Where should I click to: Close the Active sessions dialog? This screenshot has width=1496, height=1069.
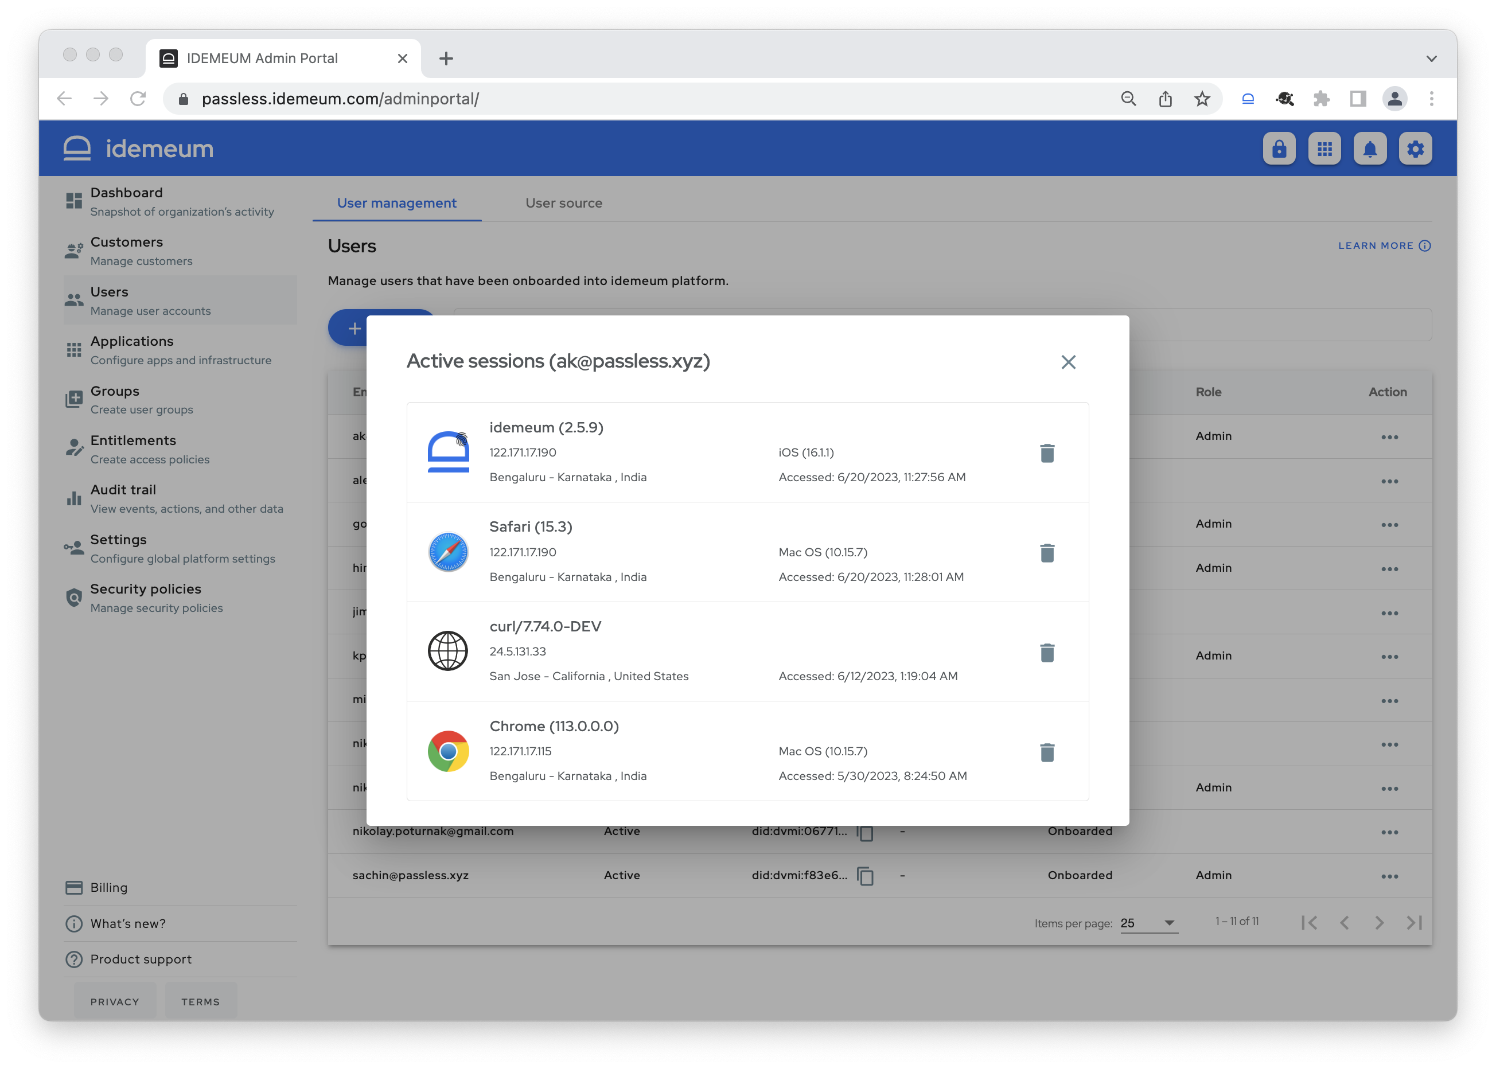pyautogui.click(x=1068, y=362)
